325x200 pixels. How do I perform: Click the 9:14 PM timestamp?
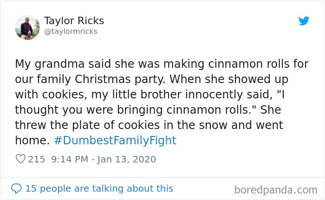pos(68,159)
